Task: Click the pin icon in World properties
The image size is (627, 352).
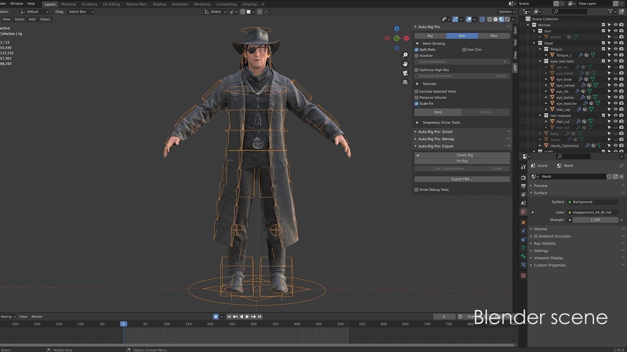Action: tap(621, 166)
